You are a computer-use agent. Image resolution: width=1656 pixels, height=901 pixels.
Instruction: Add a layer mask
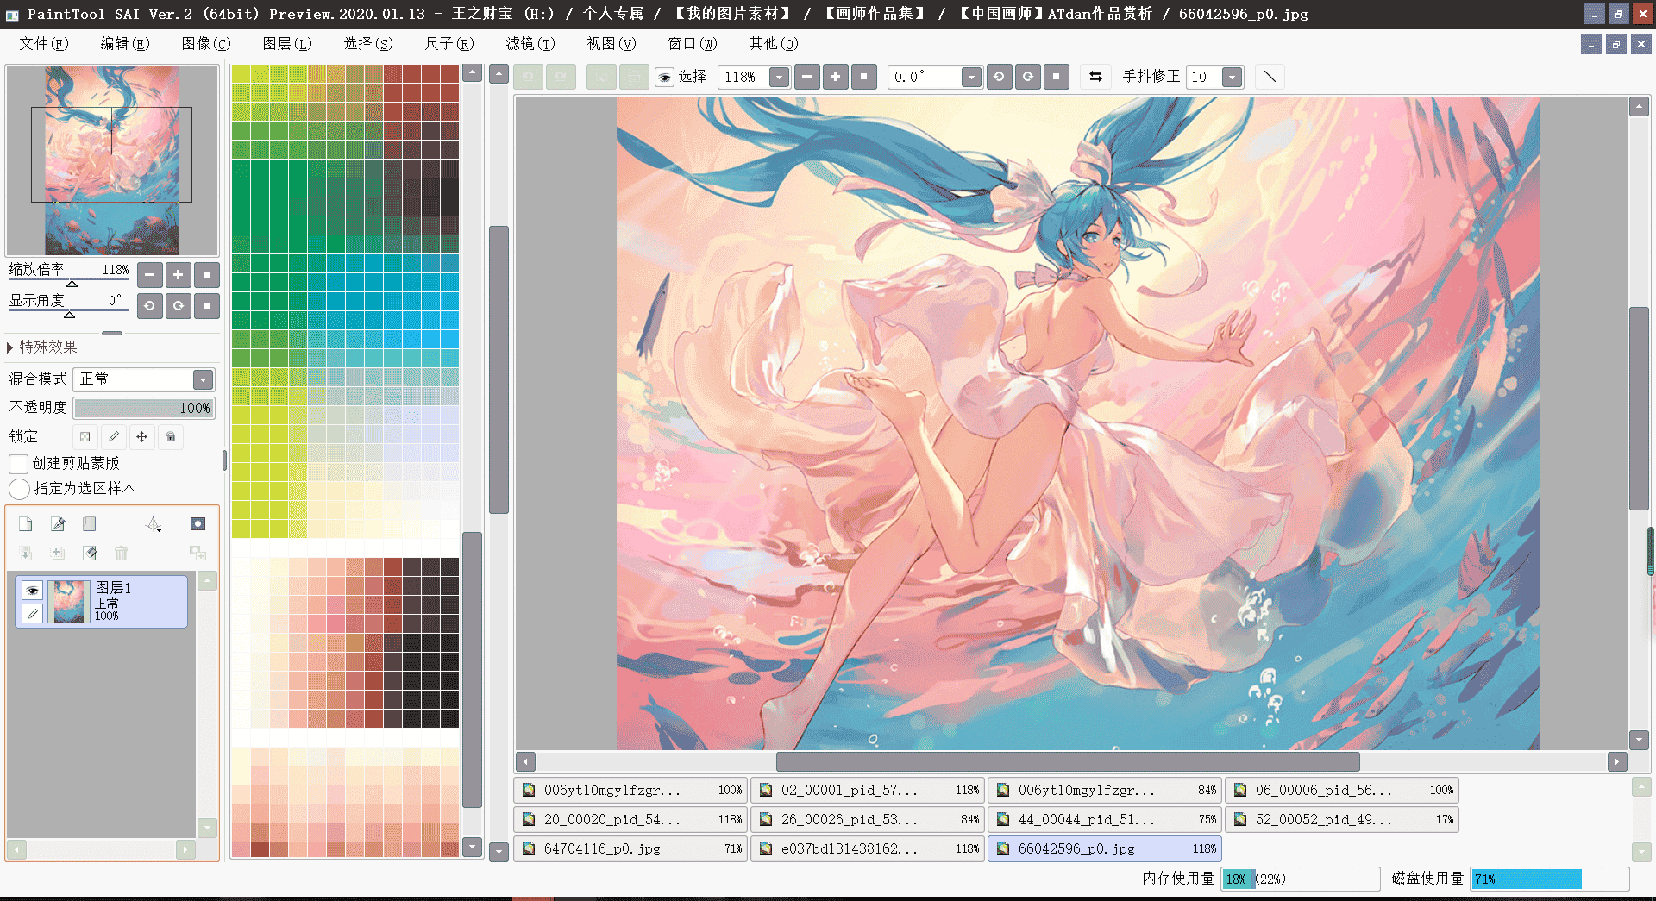[198, 524]
